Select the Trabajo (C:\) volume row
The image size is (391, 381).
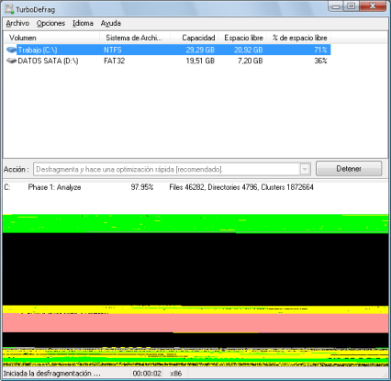[x=167, y=50]
